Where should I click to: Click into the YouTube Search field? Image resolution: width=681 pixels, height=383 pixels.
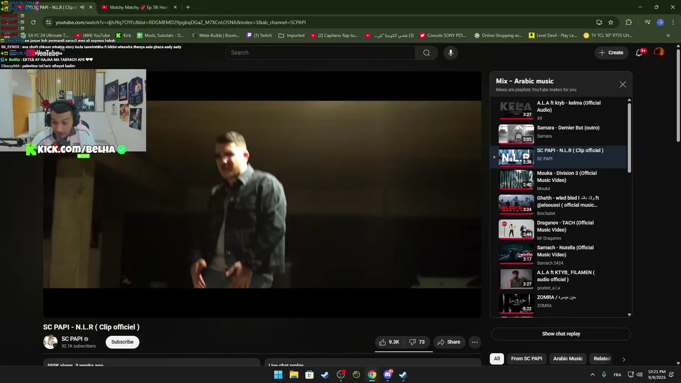point(321,53)
